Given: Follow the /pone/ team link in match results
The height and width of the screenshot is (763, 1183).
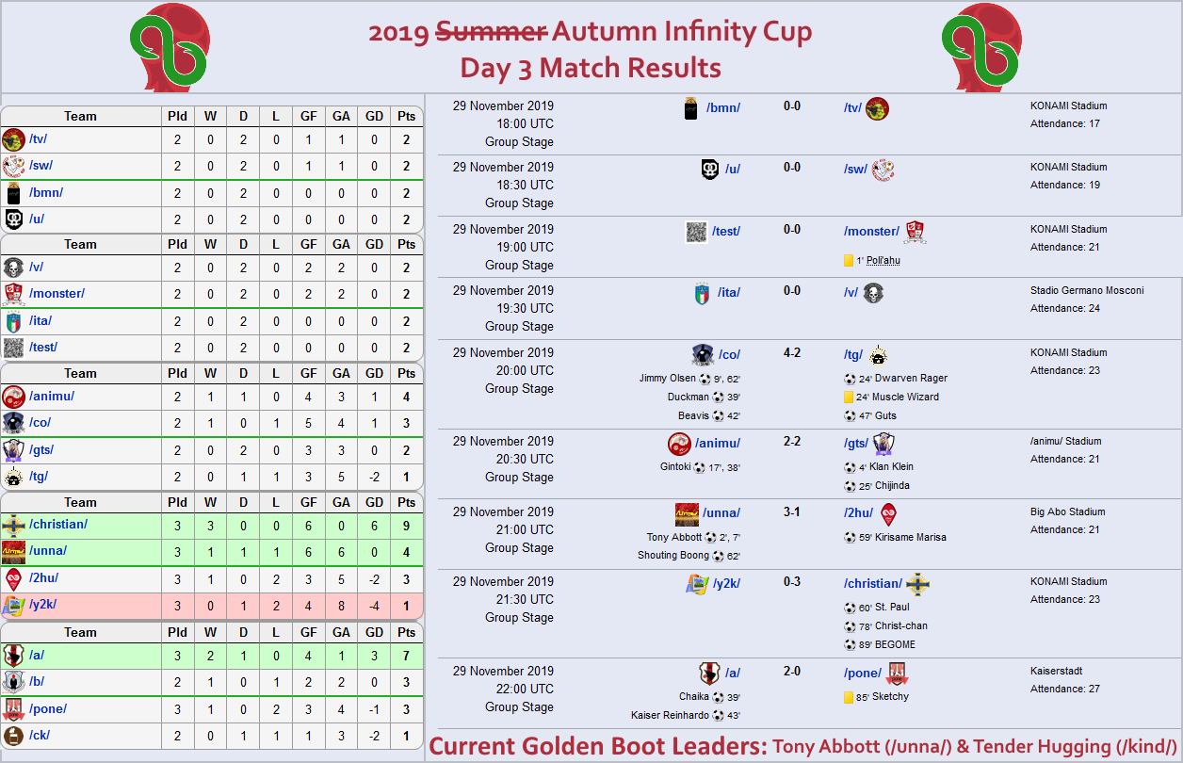Looking at the screenshot, I should 863,673.
